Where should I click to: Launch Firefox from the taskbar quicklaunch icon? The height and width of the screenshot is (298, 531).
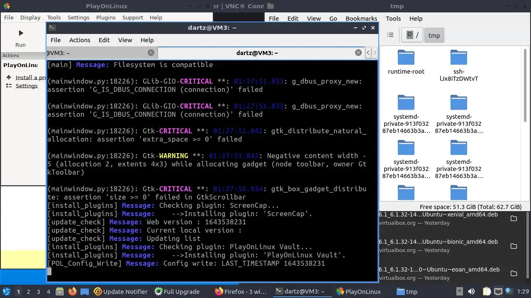click(72, 291)
